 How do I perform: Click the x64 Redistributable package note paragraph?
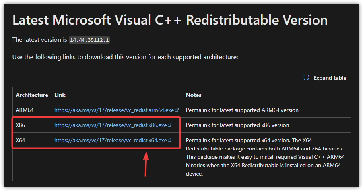click(x=265, y=157)
